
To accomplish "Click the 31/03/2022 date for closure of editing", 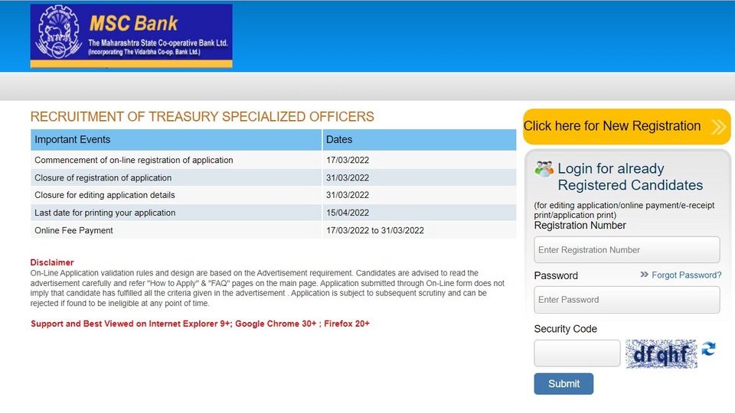I will [348, 195].
